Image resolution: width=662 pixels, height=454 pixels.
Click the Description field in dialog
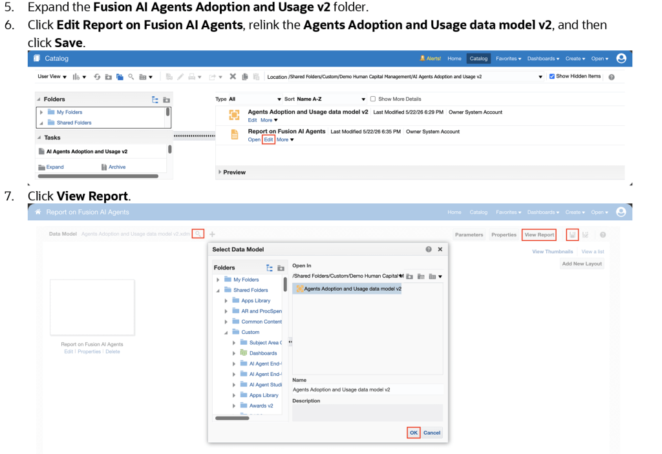[x=367, y=413]
